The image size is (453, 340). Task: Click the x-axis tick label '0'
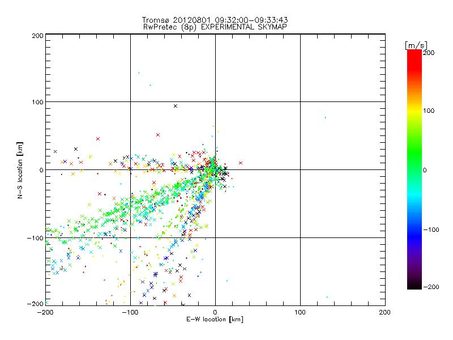point(215,312)
